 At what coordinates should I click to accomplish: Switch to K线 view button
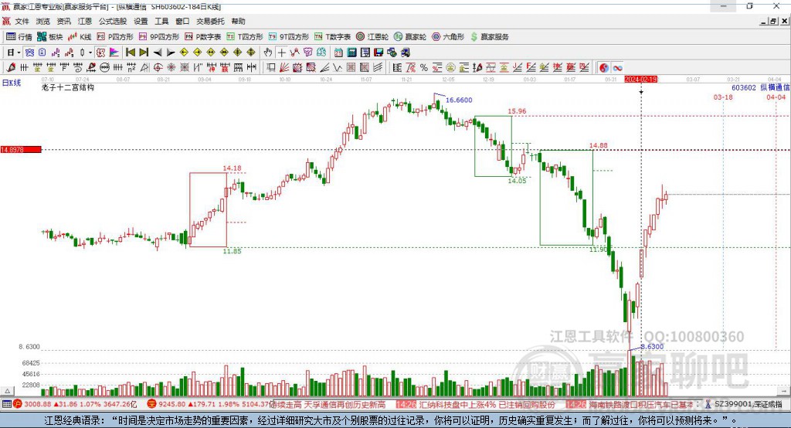point(80,37)
